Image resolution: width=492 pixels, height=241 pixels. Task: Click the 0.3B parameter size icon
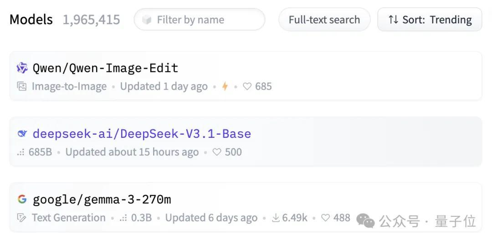tap(123, 218)
